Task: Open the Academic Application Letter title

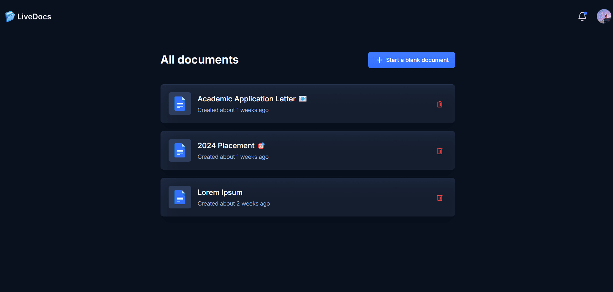Action: point(246,99)
